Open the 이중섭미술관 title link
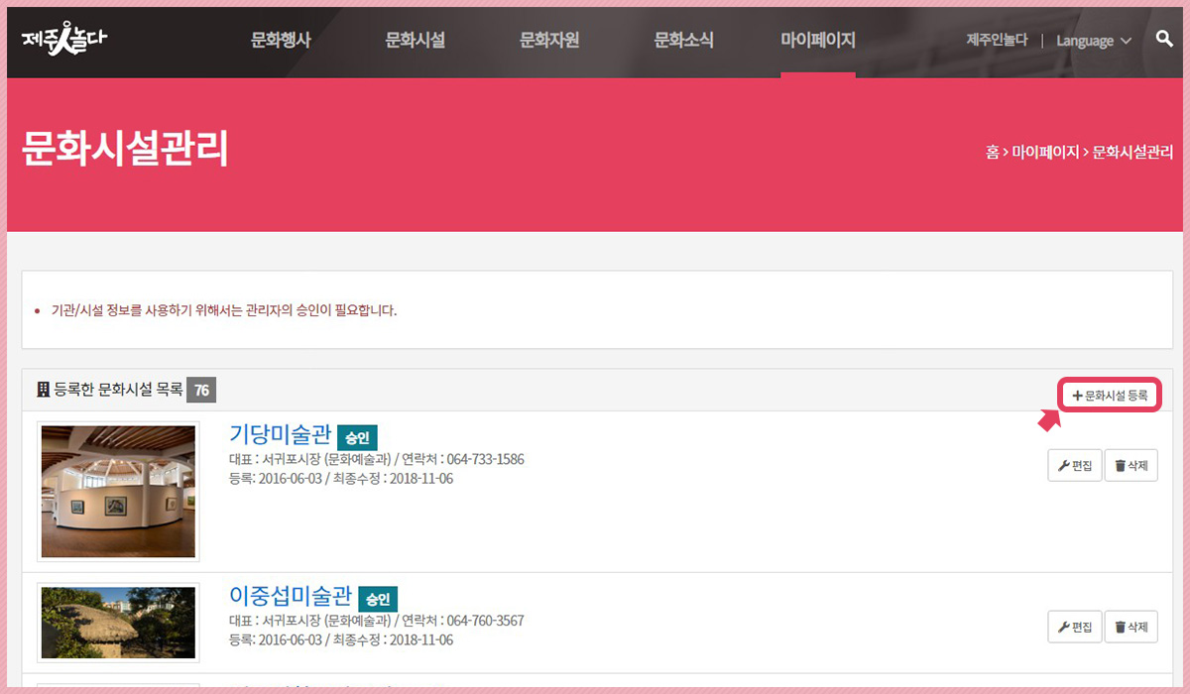The height and width of the screenshot is (694, 1190). 291,596
